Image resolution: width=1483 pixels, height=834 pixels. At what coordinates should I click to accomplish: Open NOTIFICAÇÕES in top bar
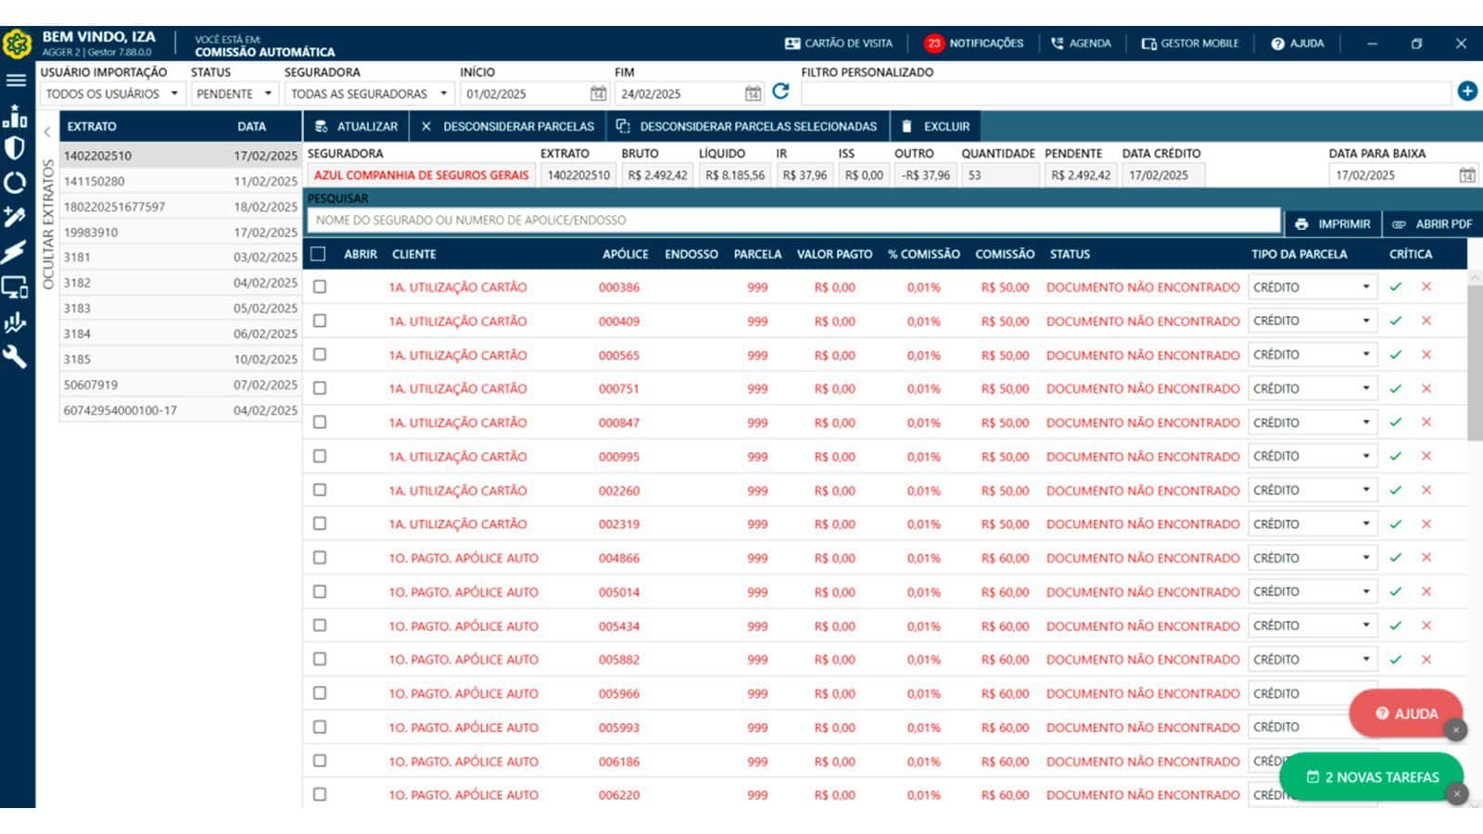[974, 44]
